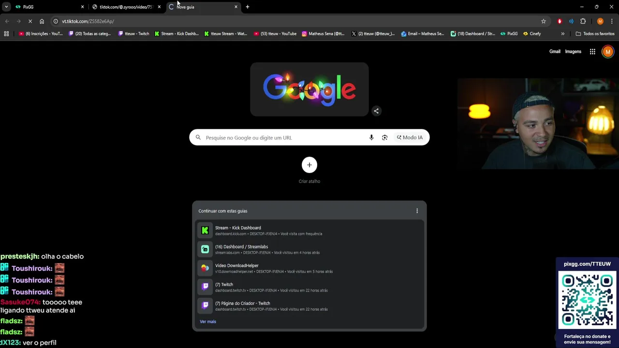The height and width of the screenshot is (348, 619).
Task: Open the Stream - Kick Dashboard bookmark
Action: click(177, 34)
